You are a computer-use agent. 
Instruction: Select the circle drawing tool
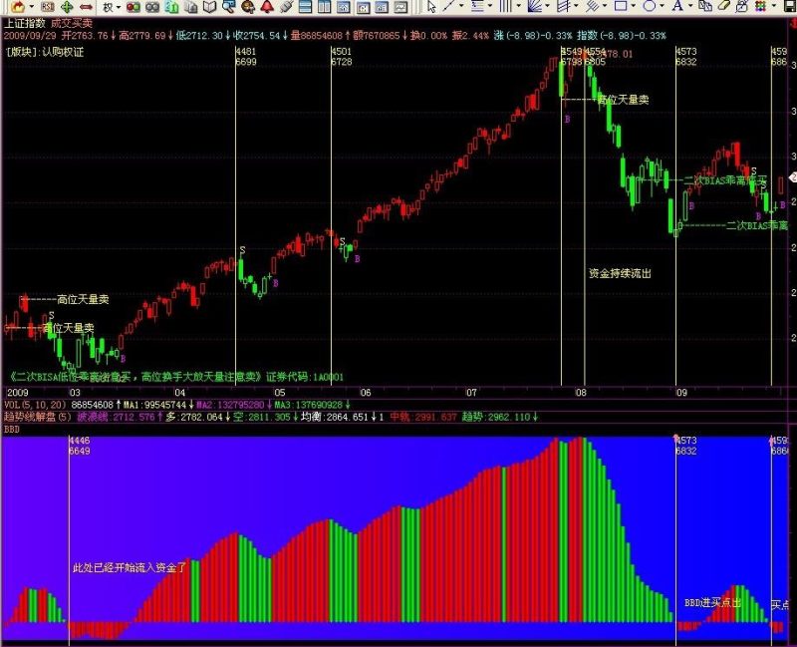coord(650,6)
